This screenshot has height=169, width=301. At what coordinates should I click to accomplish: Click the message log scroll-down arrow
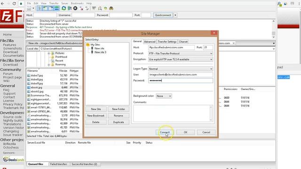pos(274,37)
